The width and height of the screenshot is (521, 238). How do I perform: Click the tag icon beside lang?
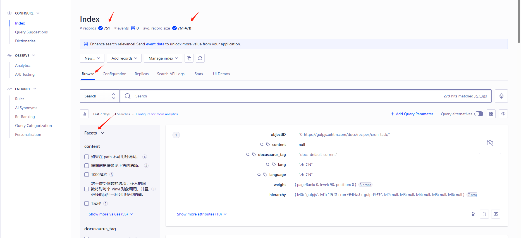pyautogui.click(x=274, y=165)
